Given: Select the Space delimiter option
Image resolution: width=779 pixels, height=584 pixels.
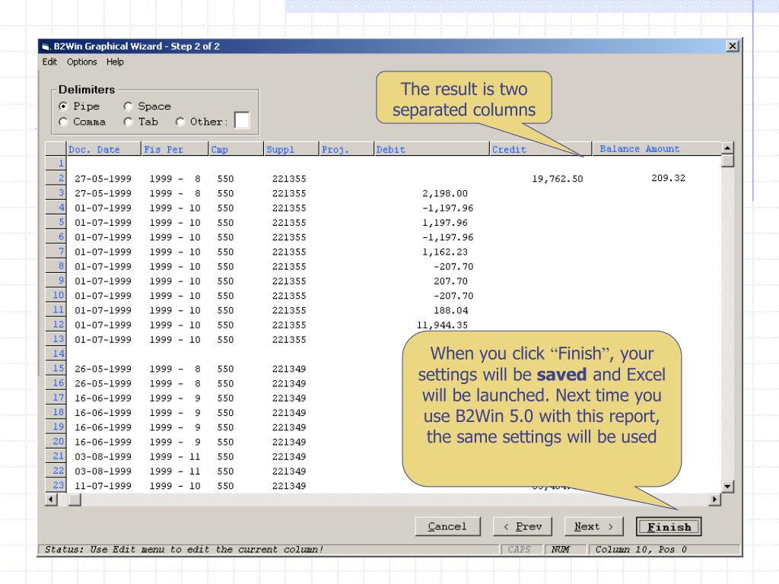Looking at the screenshot, I should point(129,106).
